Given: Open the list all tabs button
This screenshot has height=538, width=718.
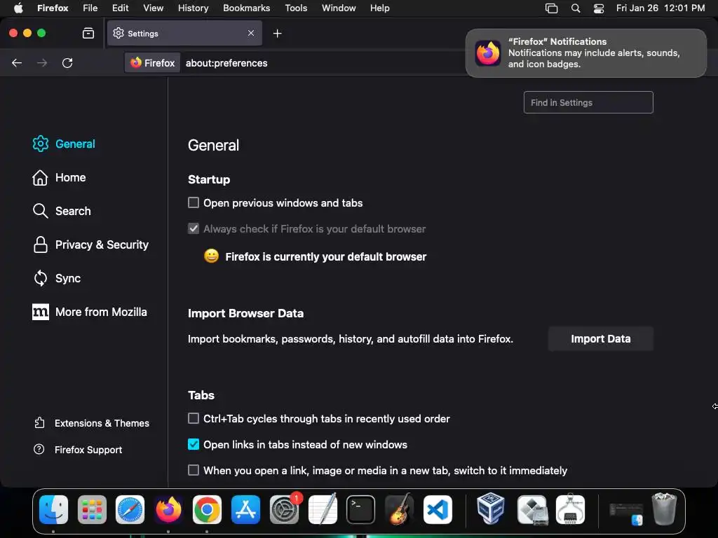Looking at the screenshot, I should (88, 33).
